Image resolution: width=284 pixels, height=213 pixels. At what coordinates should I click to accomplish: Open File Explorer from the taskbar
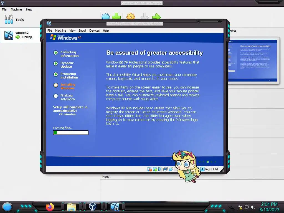point(72,207)
